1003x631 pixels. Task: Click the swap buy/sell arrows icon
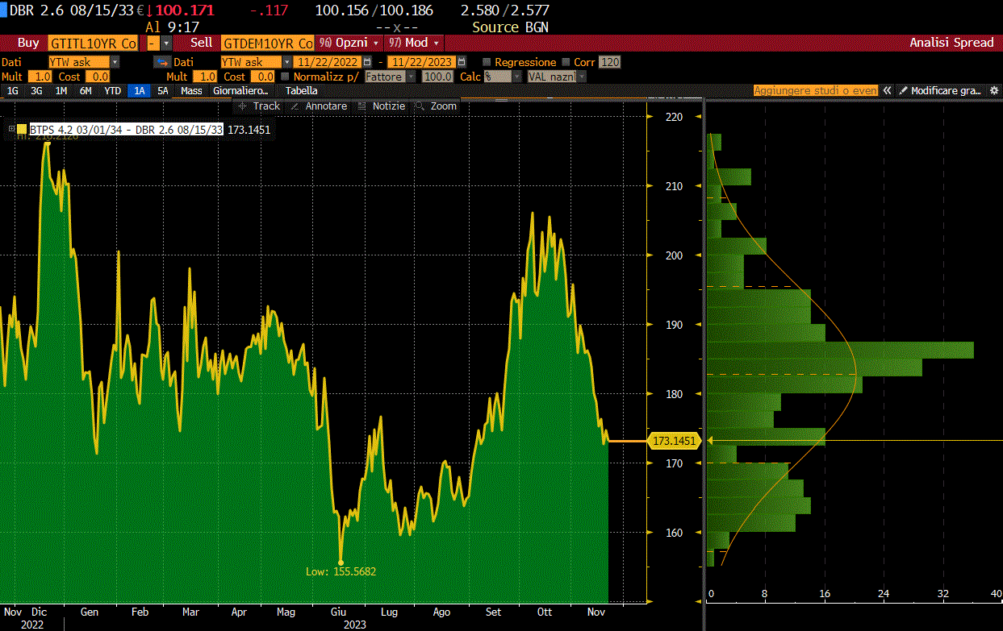click(x=162, y=62)
